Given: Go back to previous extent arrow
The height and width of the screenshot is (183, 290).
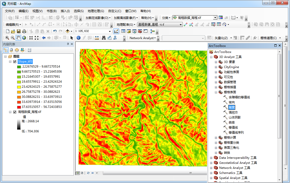Looking at the screenshot, I should pos(44,38).
